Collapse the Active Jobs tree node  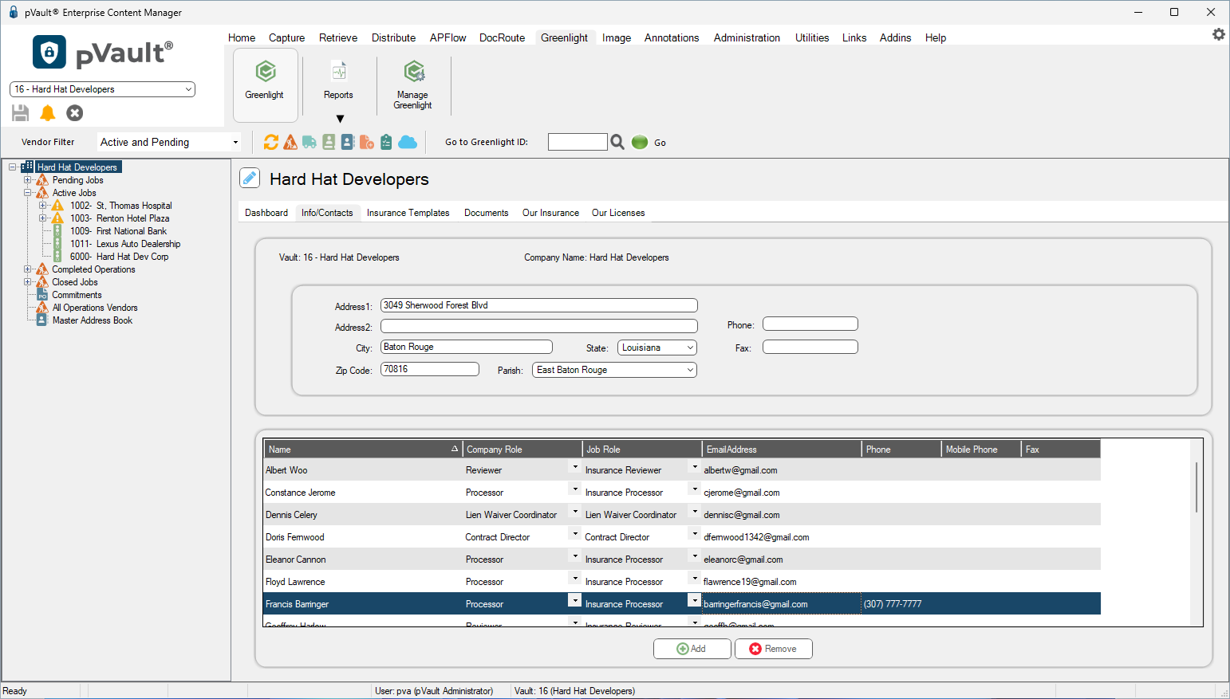28,193
